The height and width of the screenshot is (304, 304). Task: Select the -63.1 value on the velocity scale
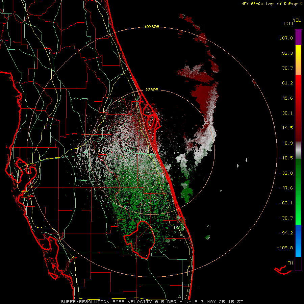(286, 203)
